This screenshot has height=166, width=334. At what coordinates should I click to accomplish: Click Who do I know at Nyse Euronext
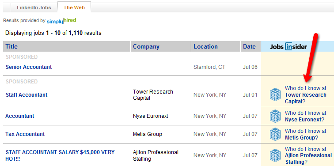pos(306,116)
